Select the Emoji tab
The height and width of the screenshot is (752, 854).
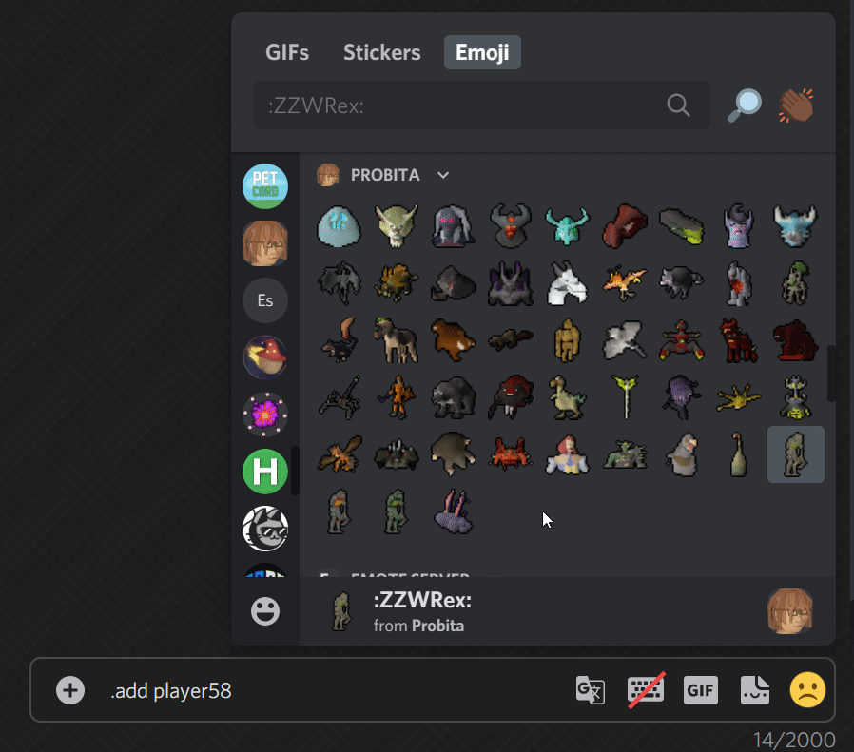[482, 53]
